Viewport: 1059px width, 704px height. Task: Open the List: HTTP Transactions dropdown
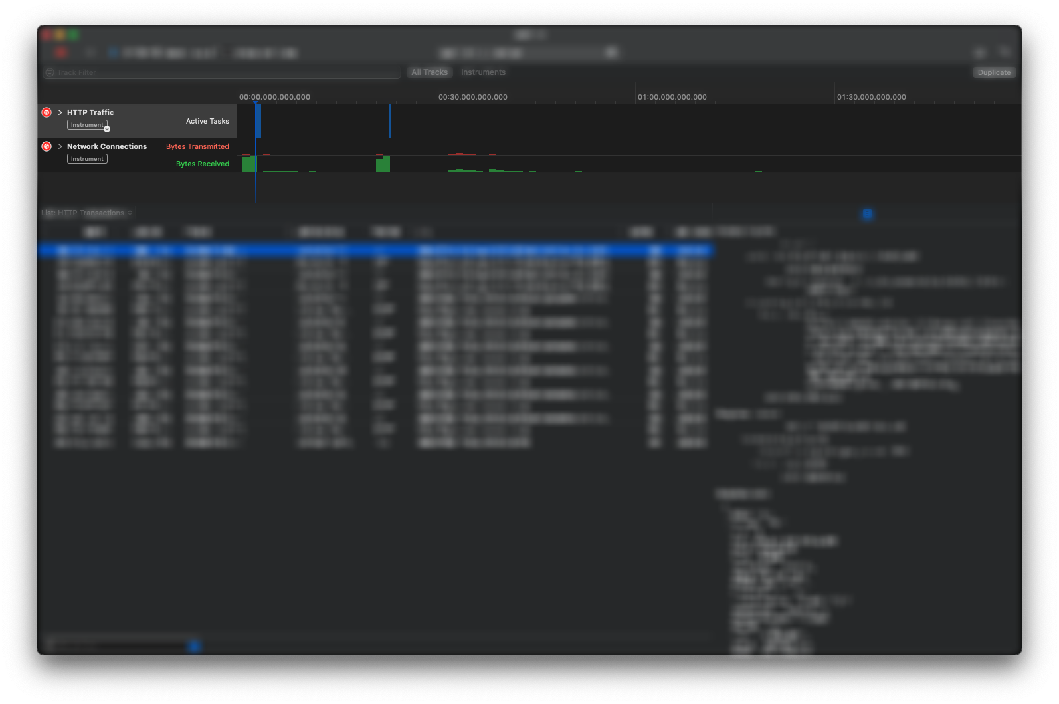coord(86,213)
